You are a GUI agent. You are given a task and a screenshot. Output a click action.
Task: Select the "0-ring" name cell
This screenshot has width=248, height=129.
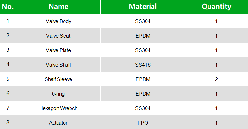58,94
